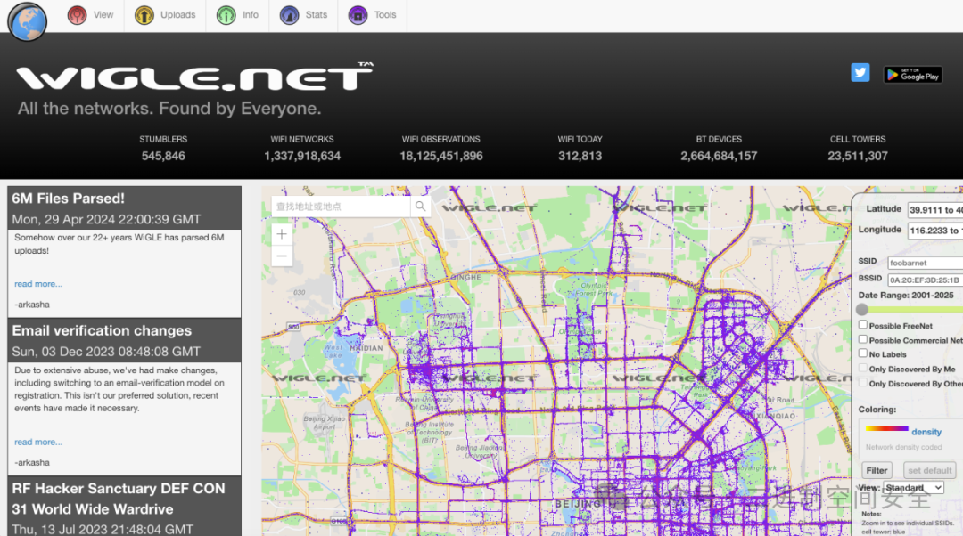Click the CELL TOWERS count 23,511,307
This screenshot has height=536, width=963.
pyautogui.click(x=858, y=156)
